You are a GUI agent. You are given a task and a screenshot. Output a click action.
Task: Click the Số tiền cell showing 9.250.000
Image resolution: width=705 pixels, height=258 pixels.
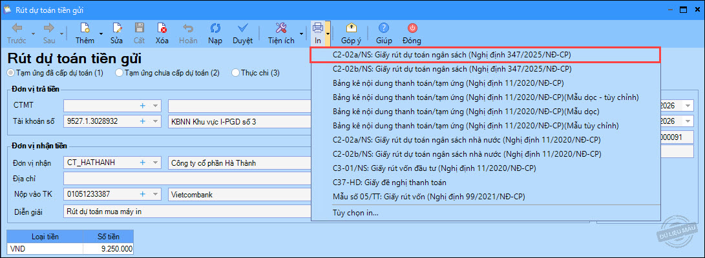tap(109, 248)
